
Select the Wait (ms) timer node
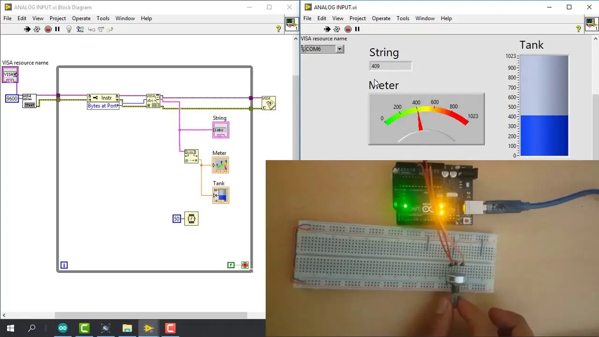(x=191, y=219)
